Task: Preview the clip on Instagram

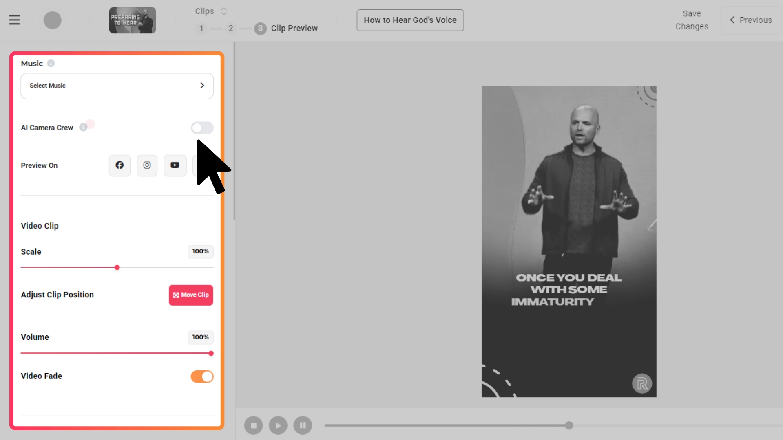Action: coord(147,165)
